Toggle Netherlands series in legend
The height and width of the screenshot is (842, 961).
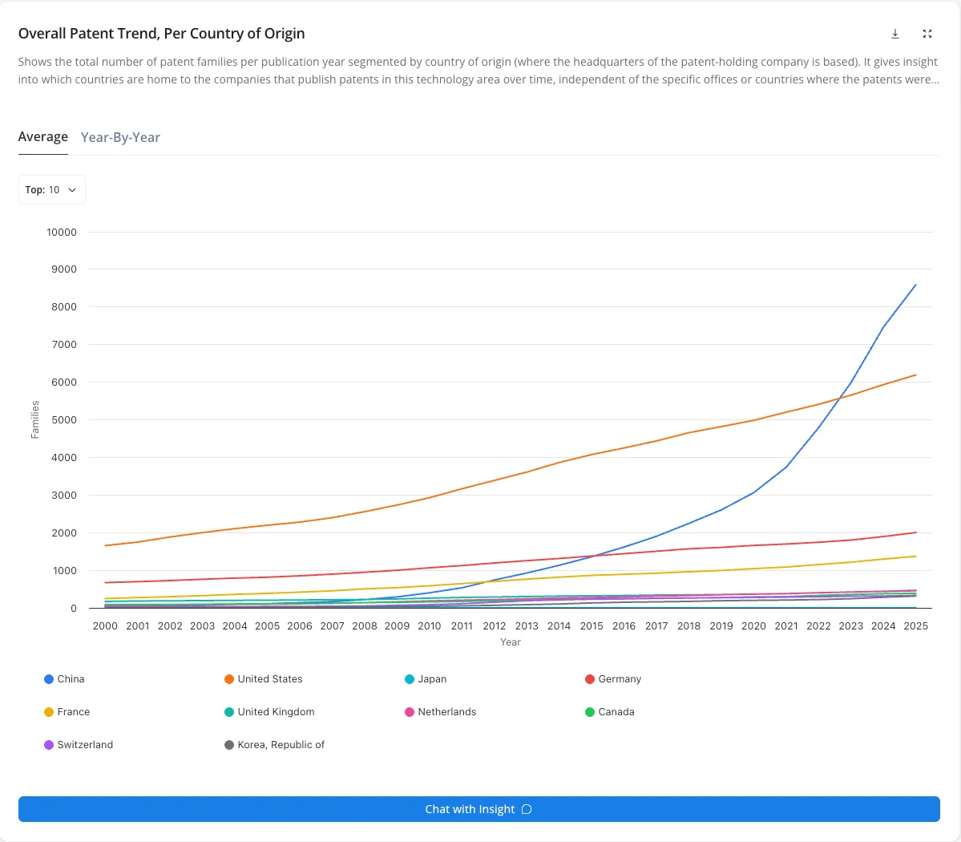[441, 712]
